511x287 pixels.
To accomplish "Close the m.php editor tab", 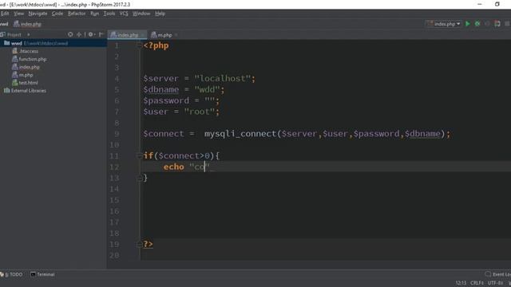I will [176, 35].
